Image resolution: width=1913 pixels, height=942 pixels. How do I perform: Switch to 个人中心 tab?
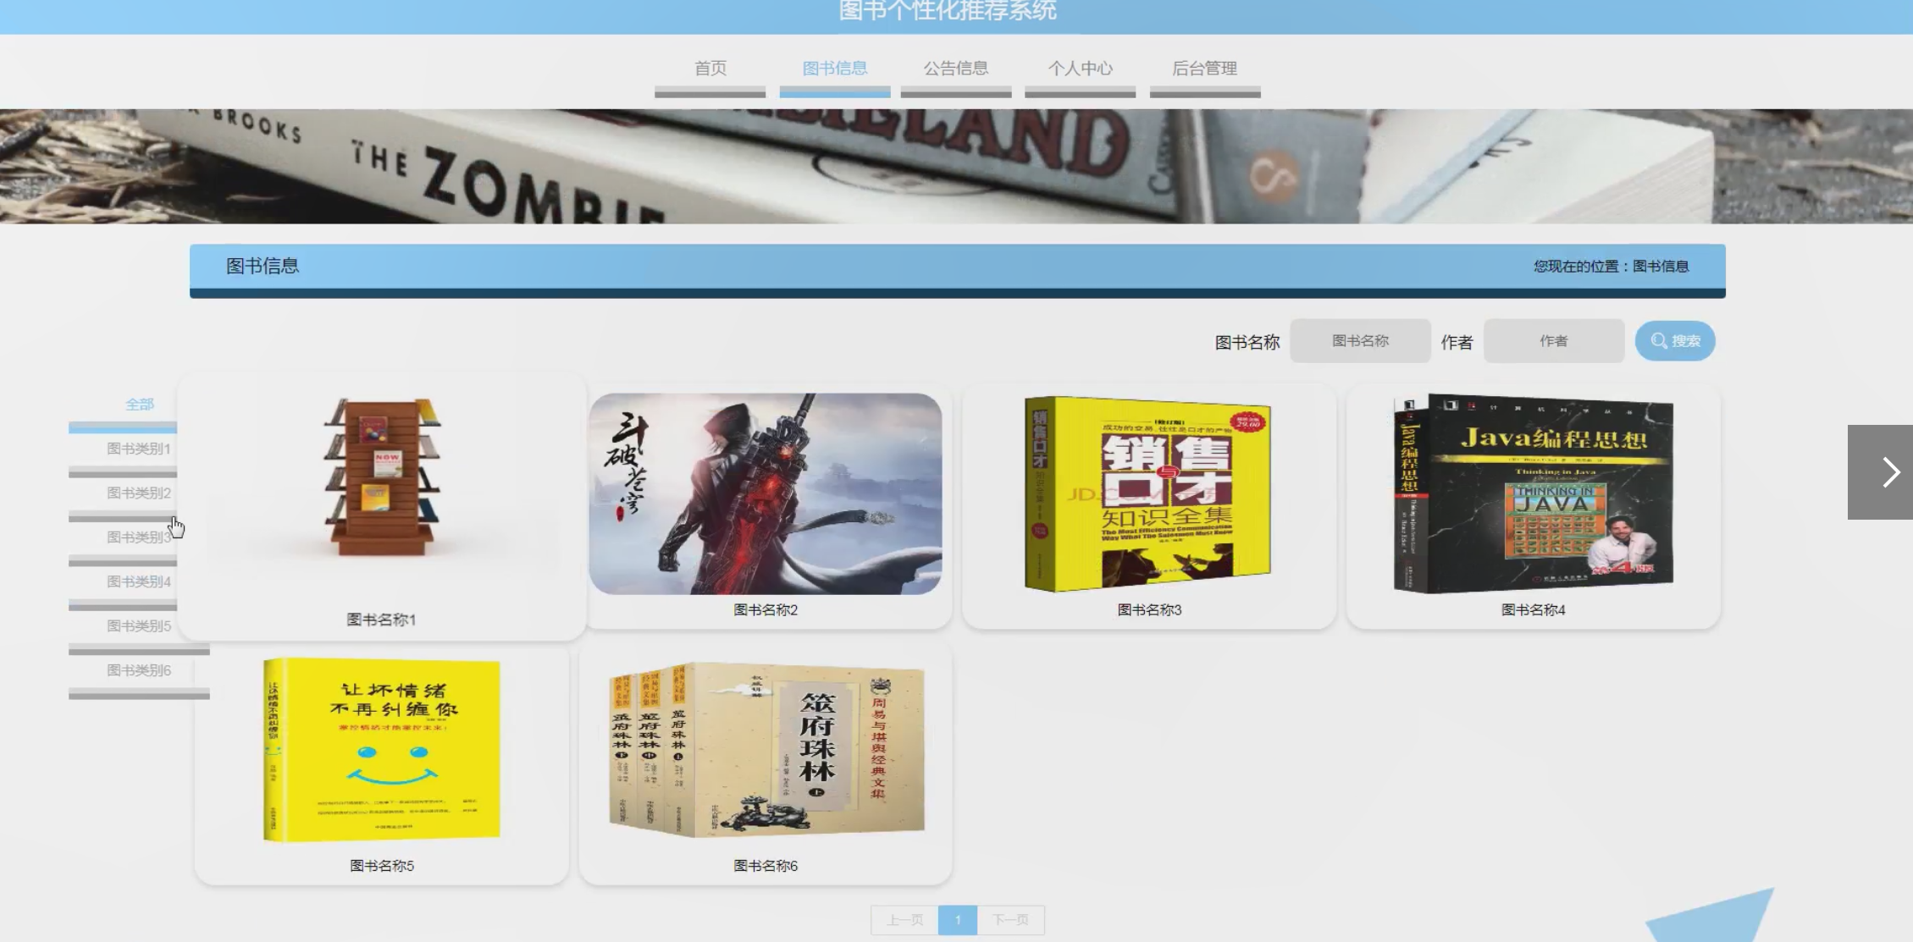(x=1080, y=69)
